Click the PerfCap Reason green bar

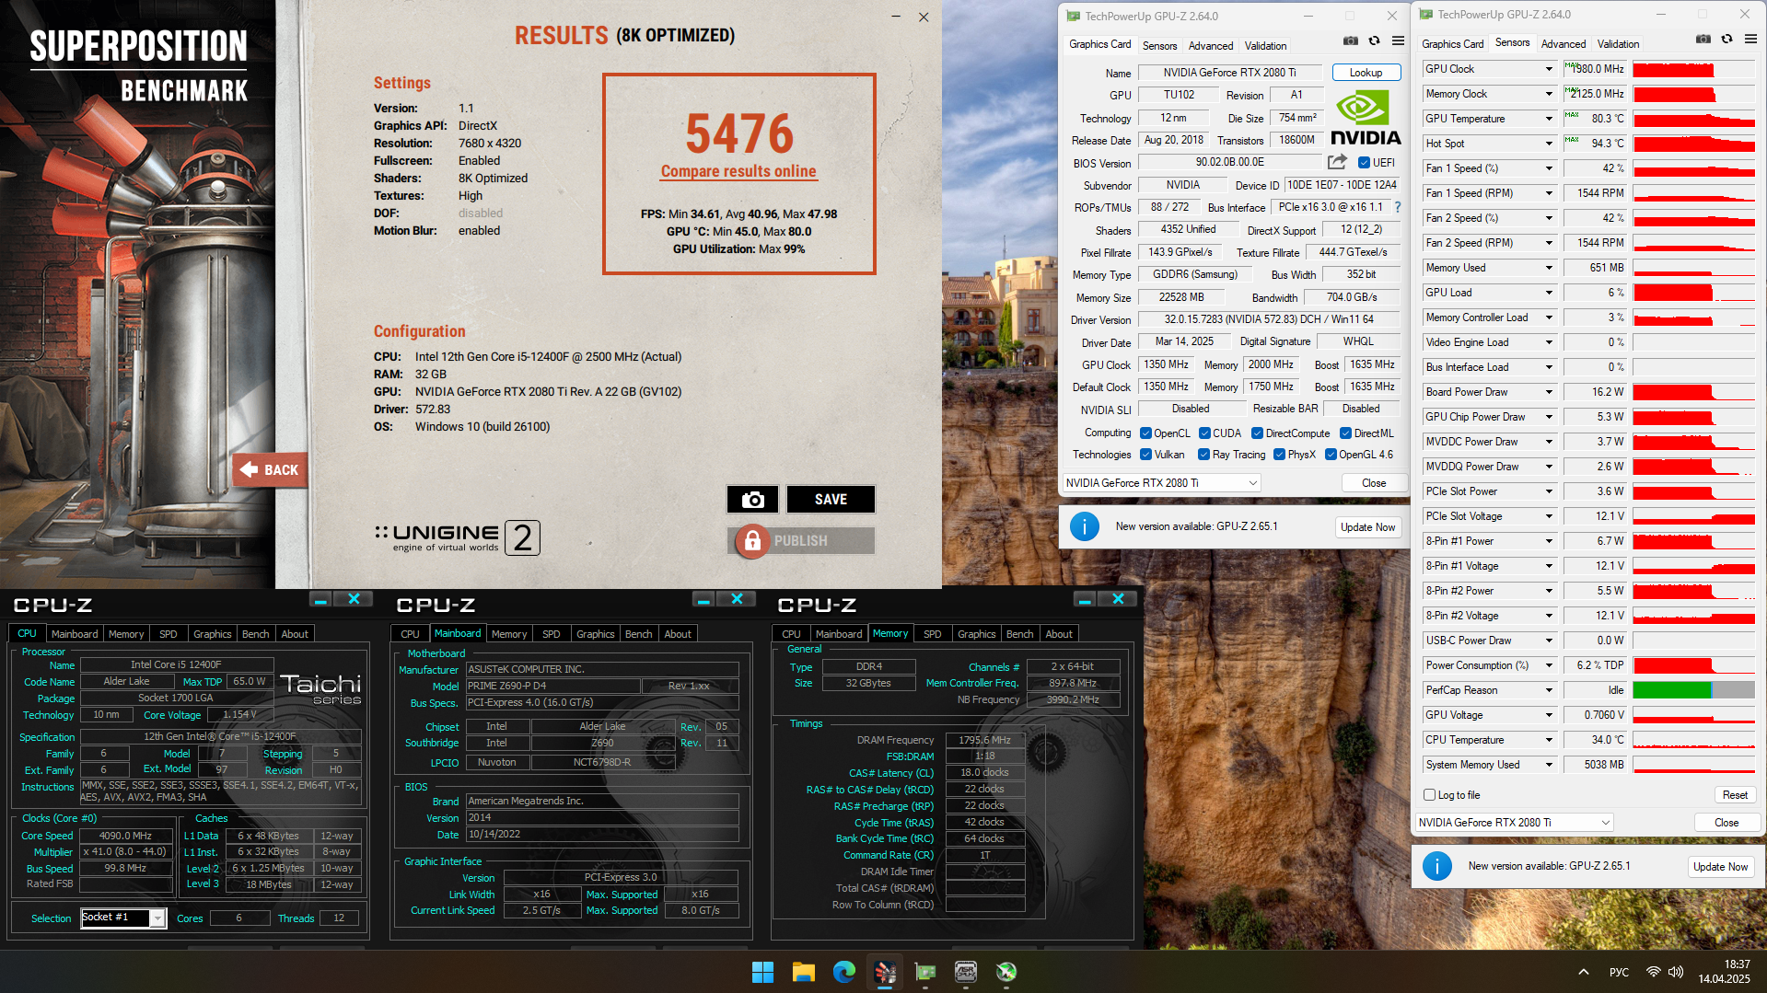pos(1671,690)
